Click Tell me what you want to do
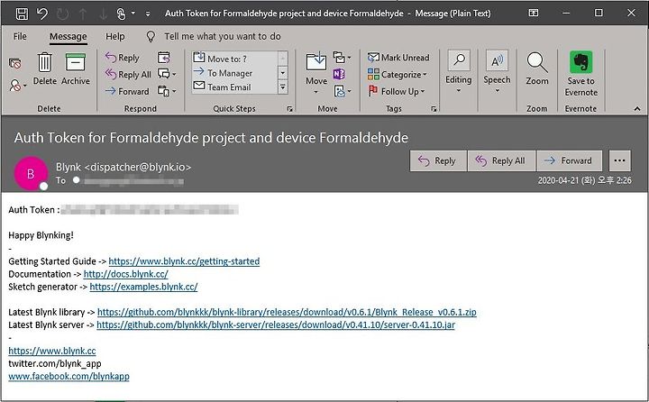 (223, 36)
